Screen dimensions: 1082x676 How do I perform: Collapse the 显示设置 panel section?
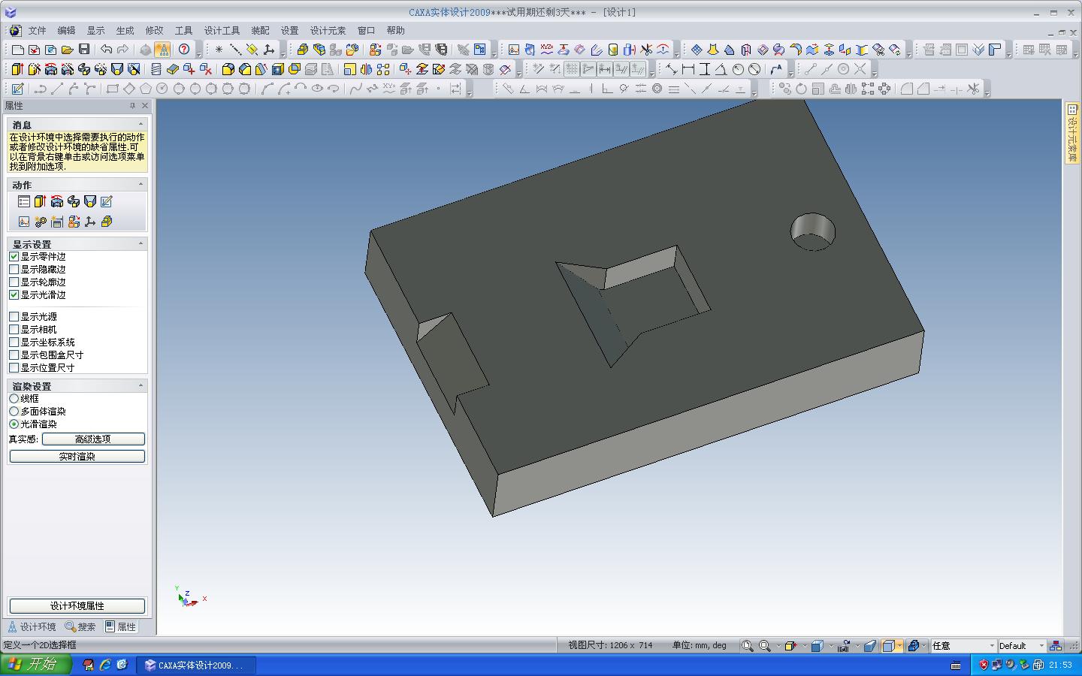coord(141,244)
